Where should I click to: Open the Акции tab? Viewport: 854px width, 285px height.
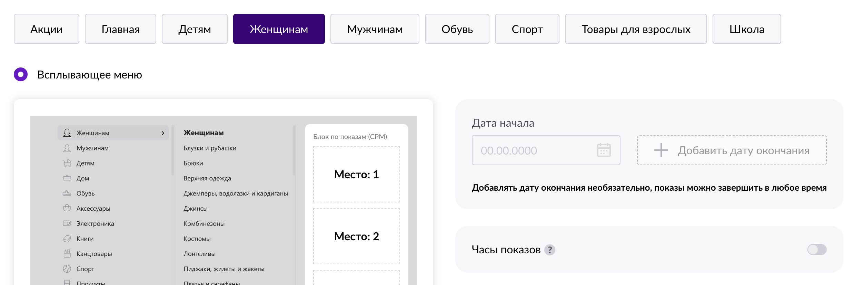[47, 29]
